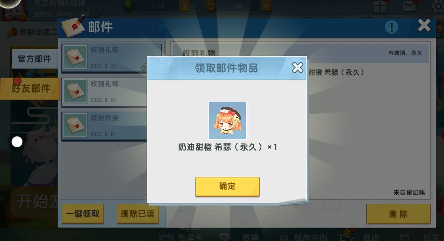Close the 邮件 window

(x=424, y=26)
